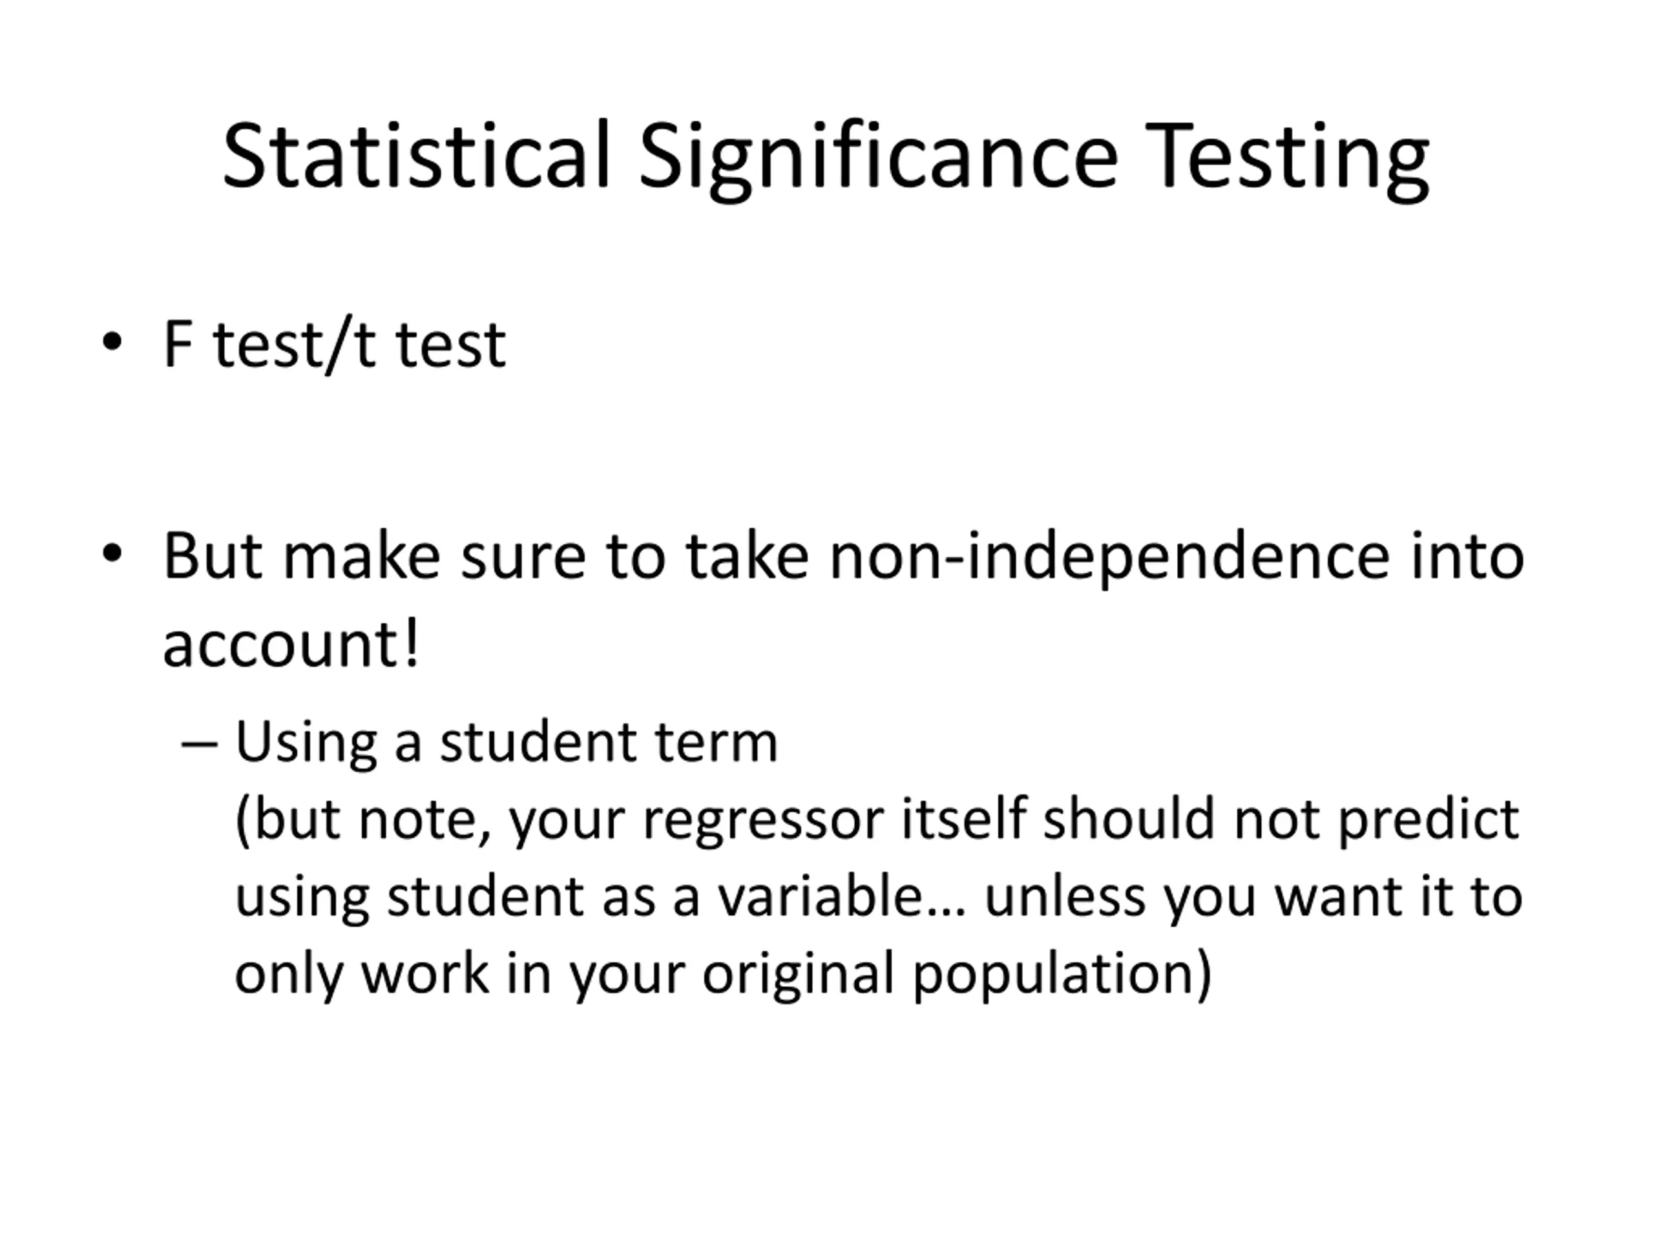
Task: Click the bullet dot before "F test/t test"
Action: point(112,343)
